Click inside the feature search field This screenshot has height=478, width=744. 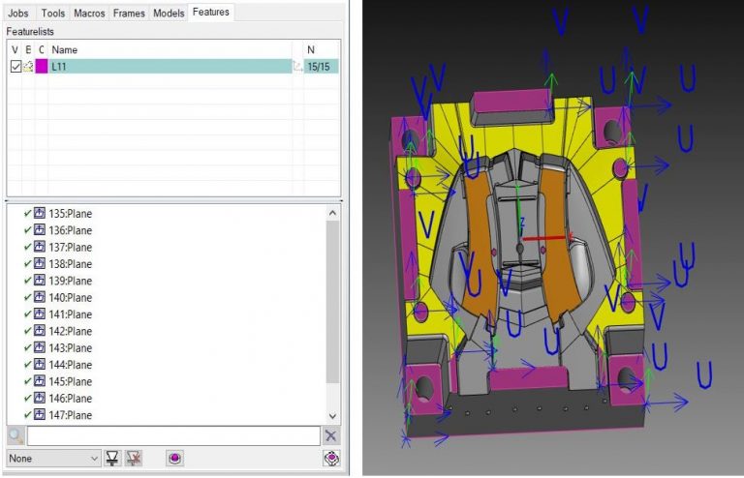172,436
